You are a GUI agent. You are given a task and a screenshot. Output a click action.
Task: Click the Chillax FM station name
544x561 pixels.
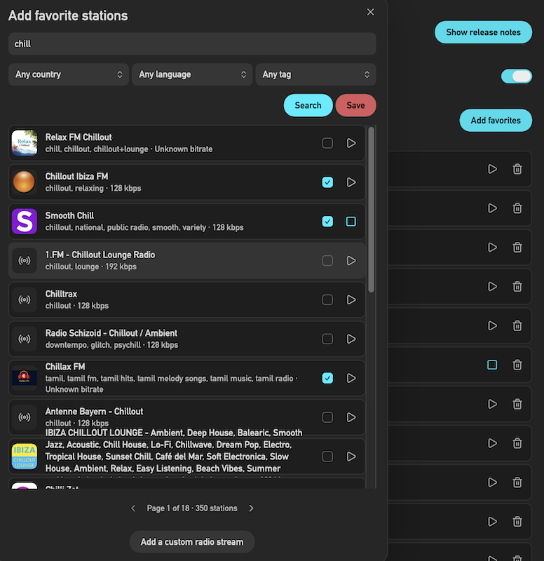point(65,367)
